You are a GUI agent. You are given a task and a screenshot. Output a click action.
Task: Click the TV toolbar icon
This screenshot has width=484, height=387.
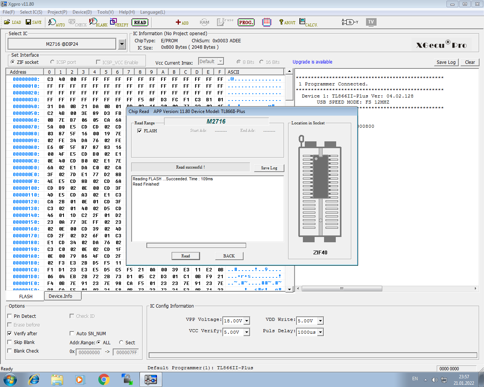[371, 22]
